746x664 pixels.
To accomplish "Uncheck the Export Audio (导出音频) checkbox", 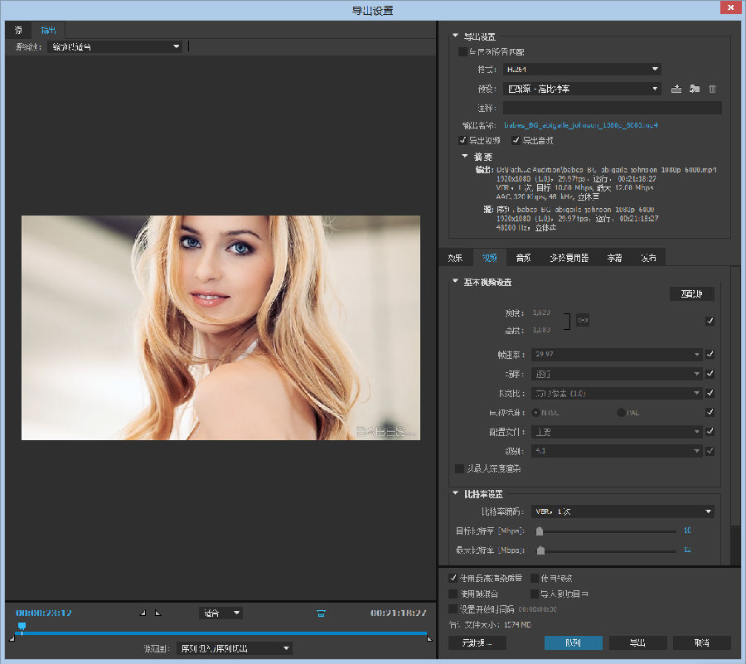I will click(x=516, y=140).
